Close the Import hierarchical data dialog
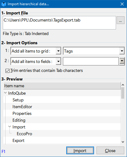Viewport: 127px width, 157px height. tap(122, 4)
